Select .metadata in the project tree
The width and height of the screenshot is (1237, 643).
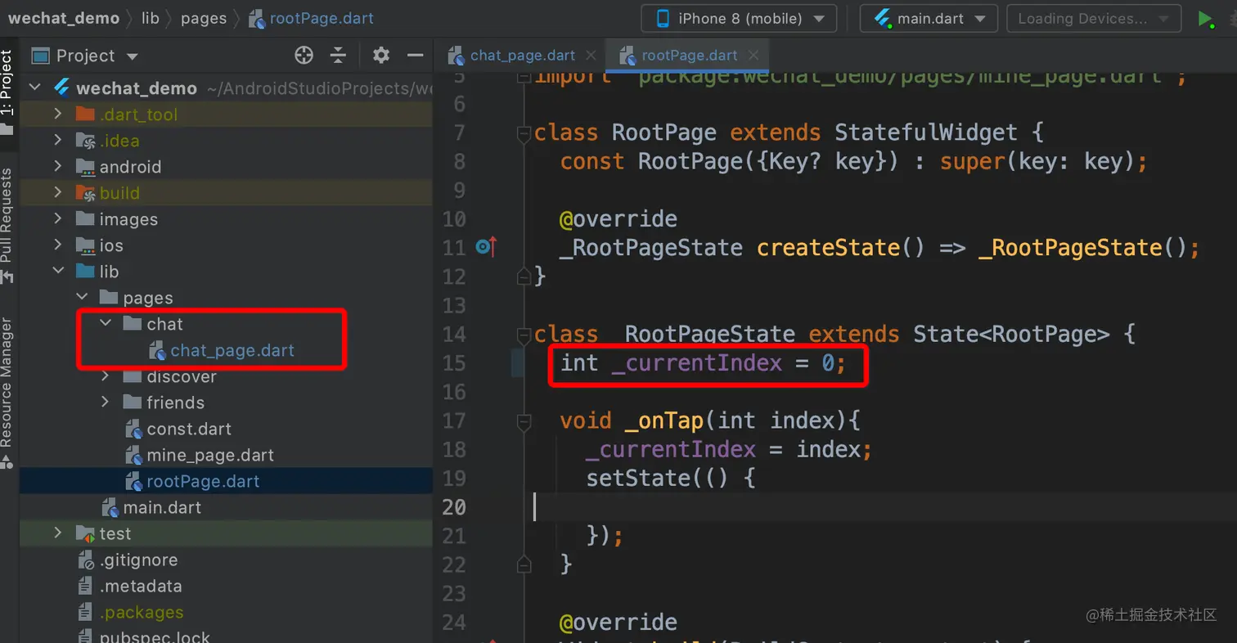tap(129, 586)
